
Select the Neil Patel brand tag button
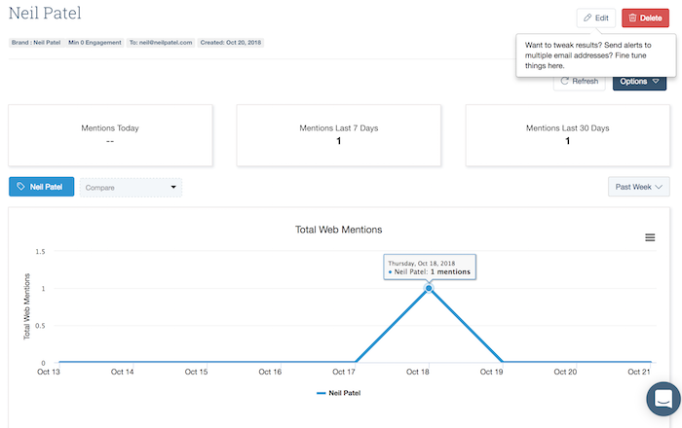pos(41,187)
